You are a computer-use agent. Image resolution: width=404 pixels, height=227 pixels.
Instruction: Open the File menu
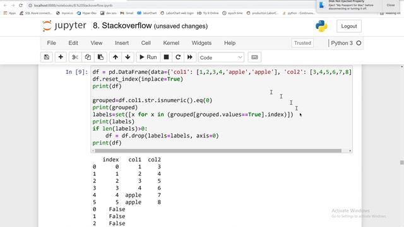click(x=51, y=43)
